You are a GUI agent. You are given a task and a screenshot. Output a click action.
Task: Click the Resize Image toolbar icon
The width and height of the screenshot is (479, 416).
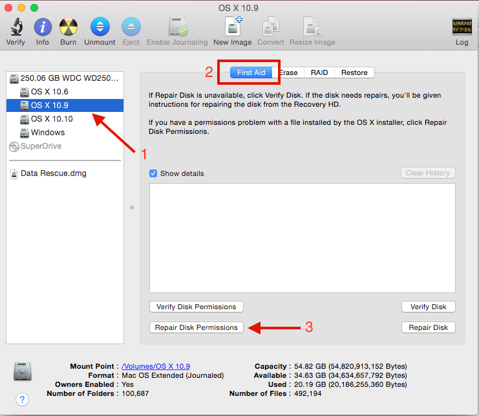[x=312, y=27]
